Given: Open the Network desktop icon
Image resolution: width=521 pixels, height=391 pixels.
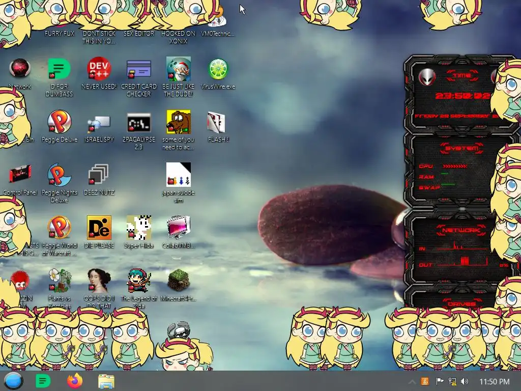Looking at the screenshot, I should pos(20,69).
